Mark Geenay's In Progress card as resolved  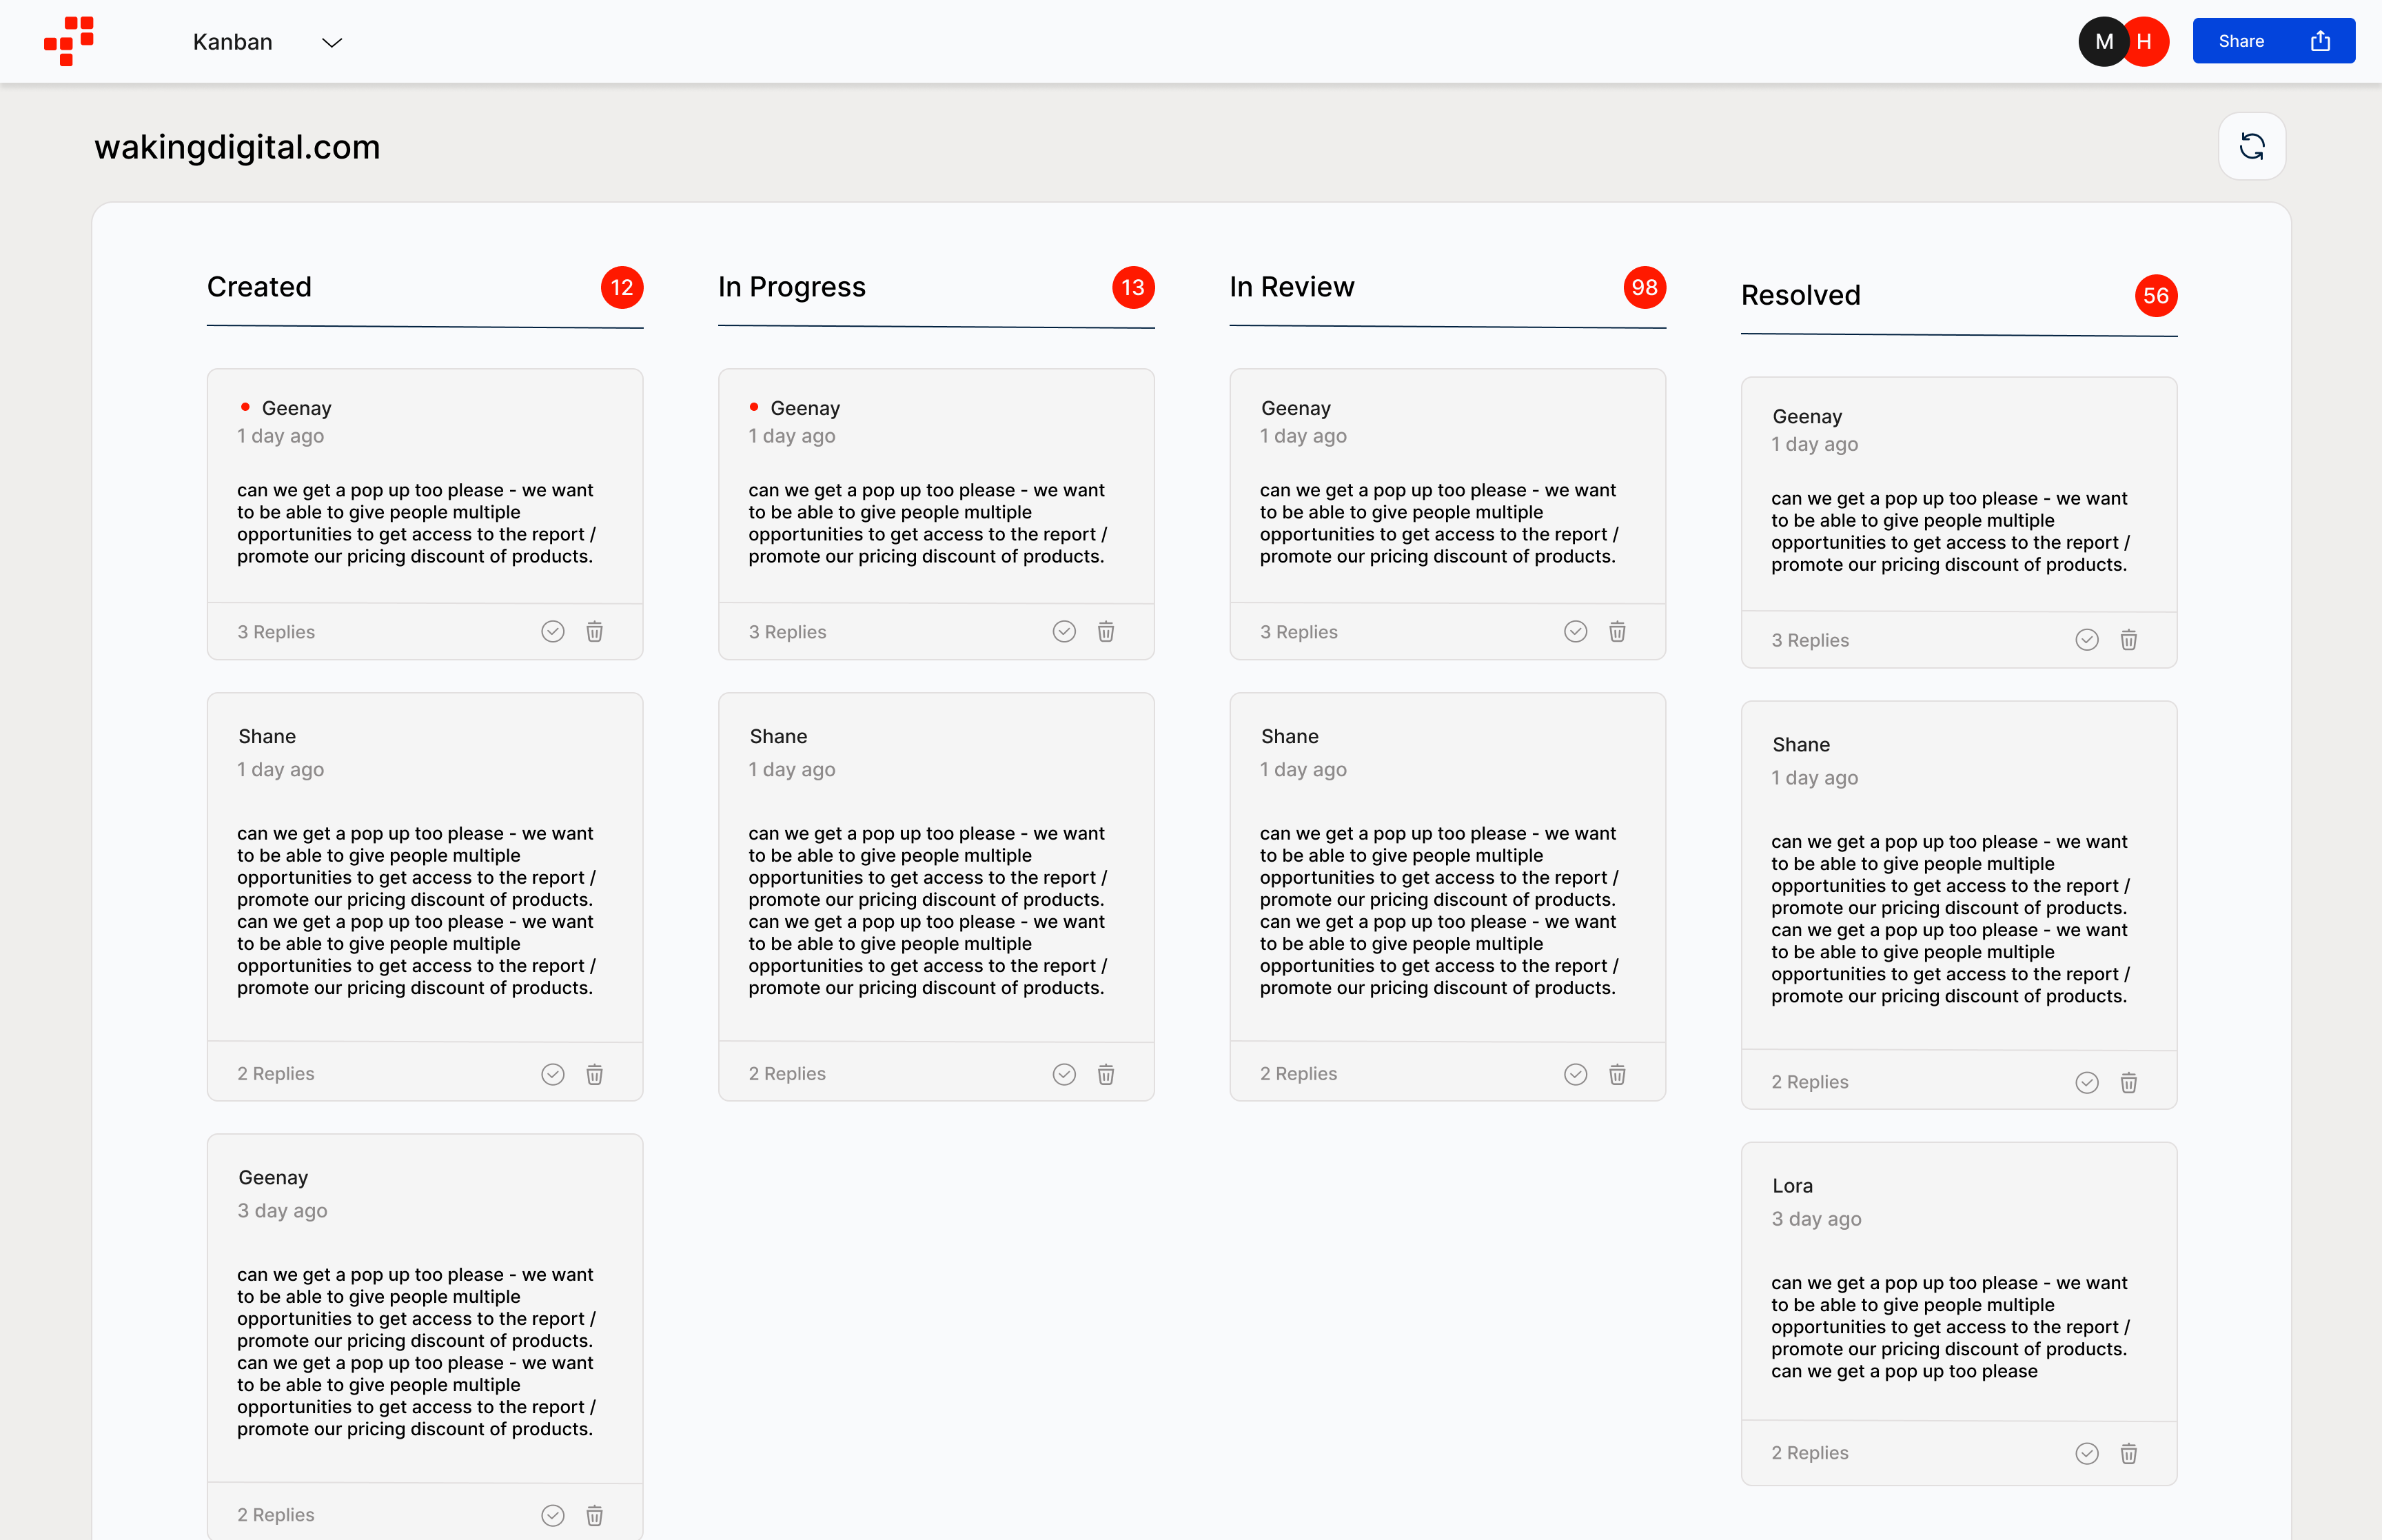(x=1063, y=631)
